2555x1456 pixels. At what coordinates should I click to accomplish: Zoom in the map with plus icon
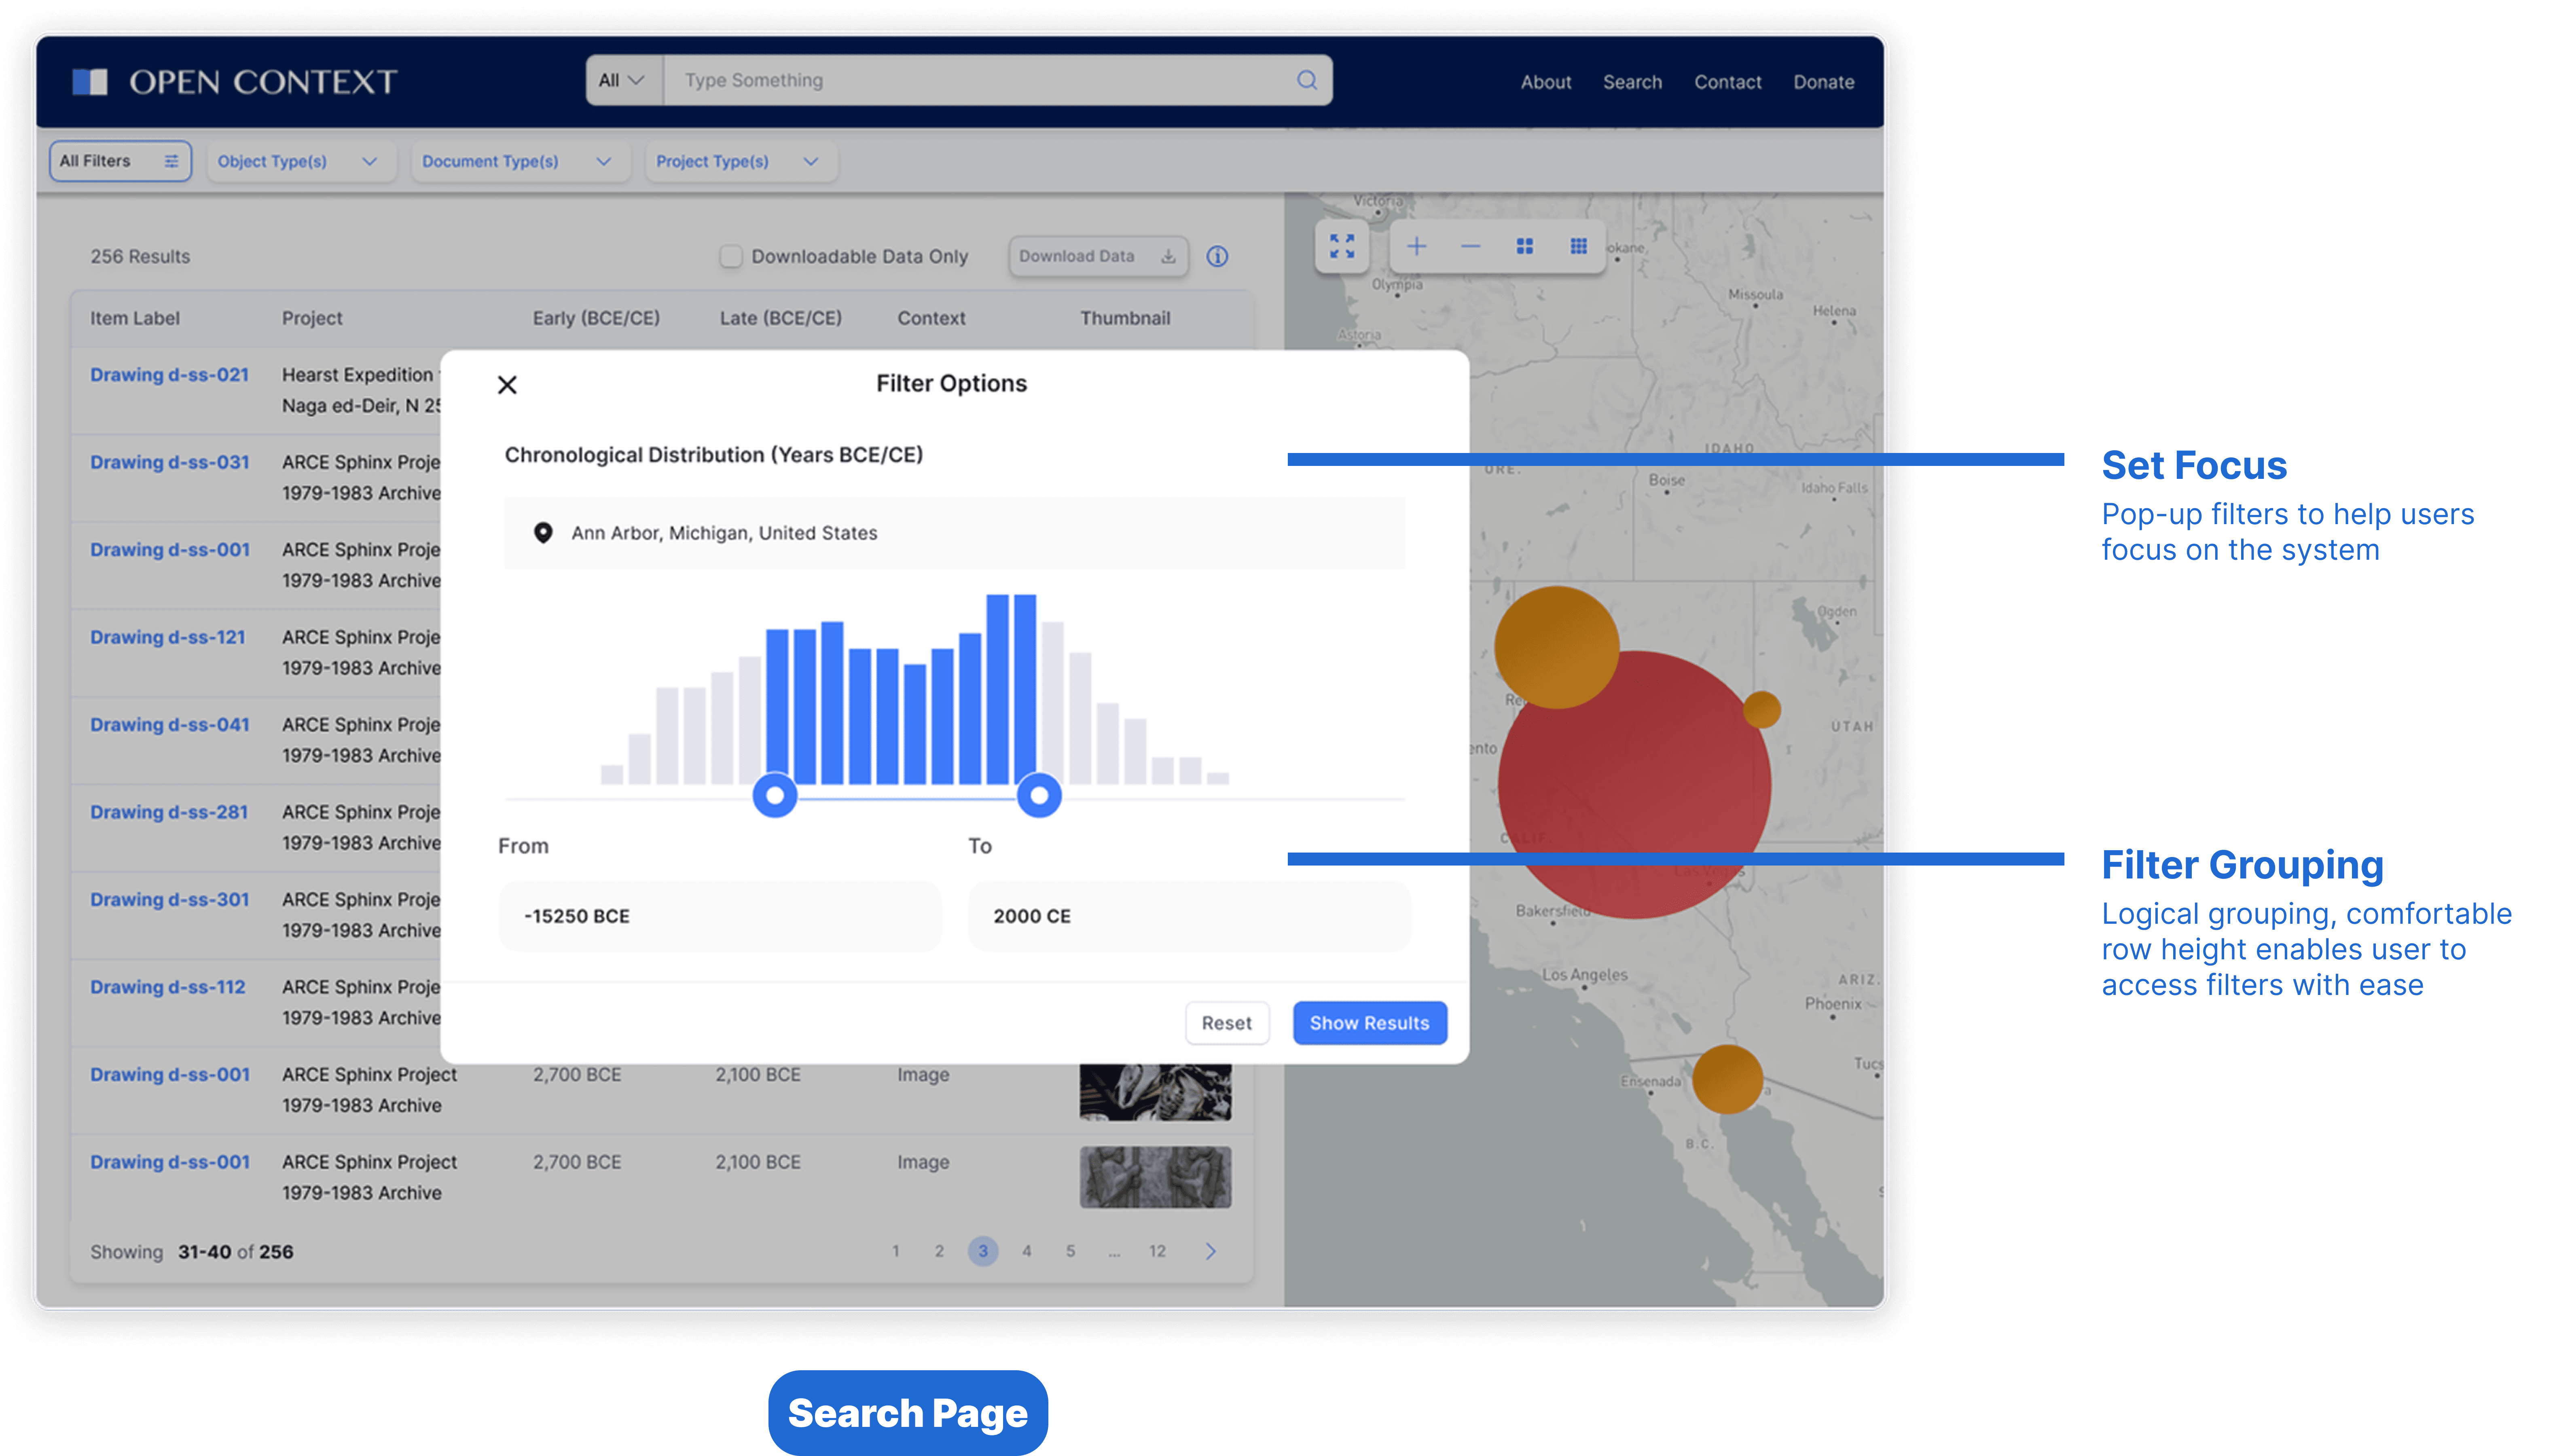click(1416, 246)
